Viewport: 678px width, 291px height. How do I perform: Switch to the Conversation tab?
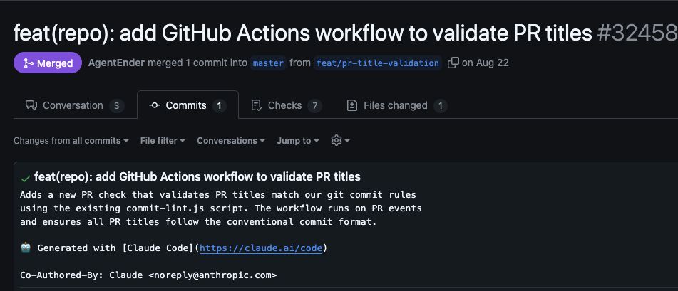[x=73, y=105]
